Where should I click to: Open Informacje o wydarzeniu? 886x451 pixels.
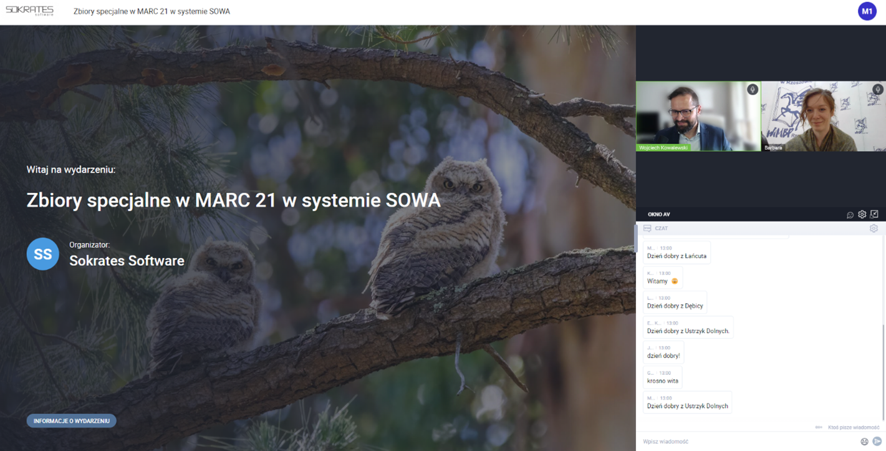point(72,421)
